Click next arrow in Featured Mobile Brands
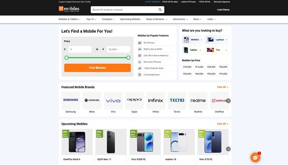This screenshot has width=288, height=165. tap(228, 101)
